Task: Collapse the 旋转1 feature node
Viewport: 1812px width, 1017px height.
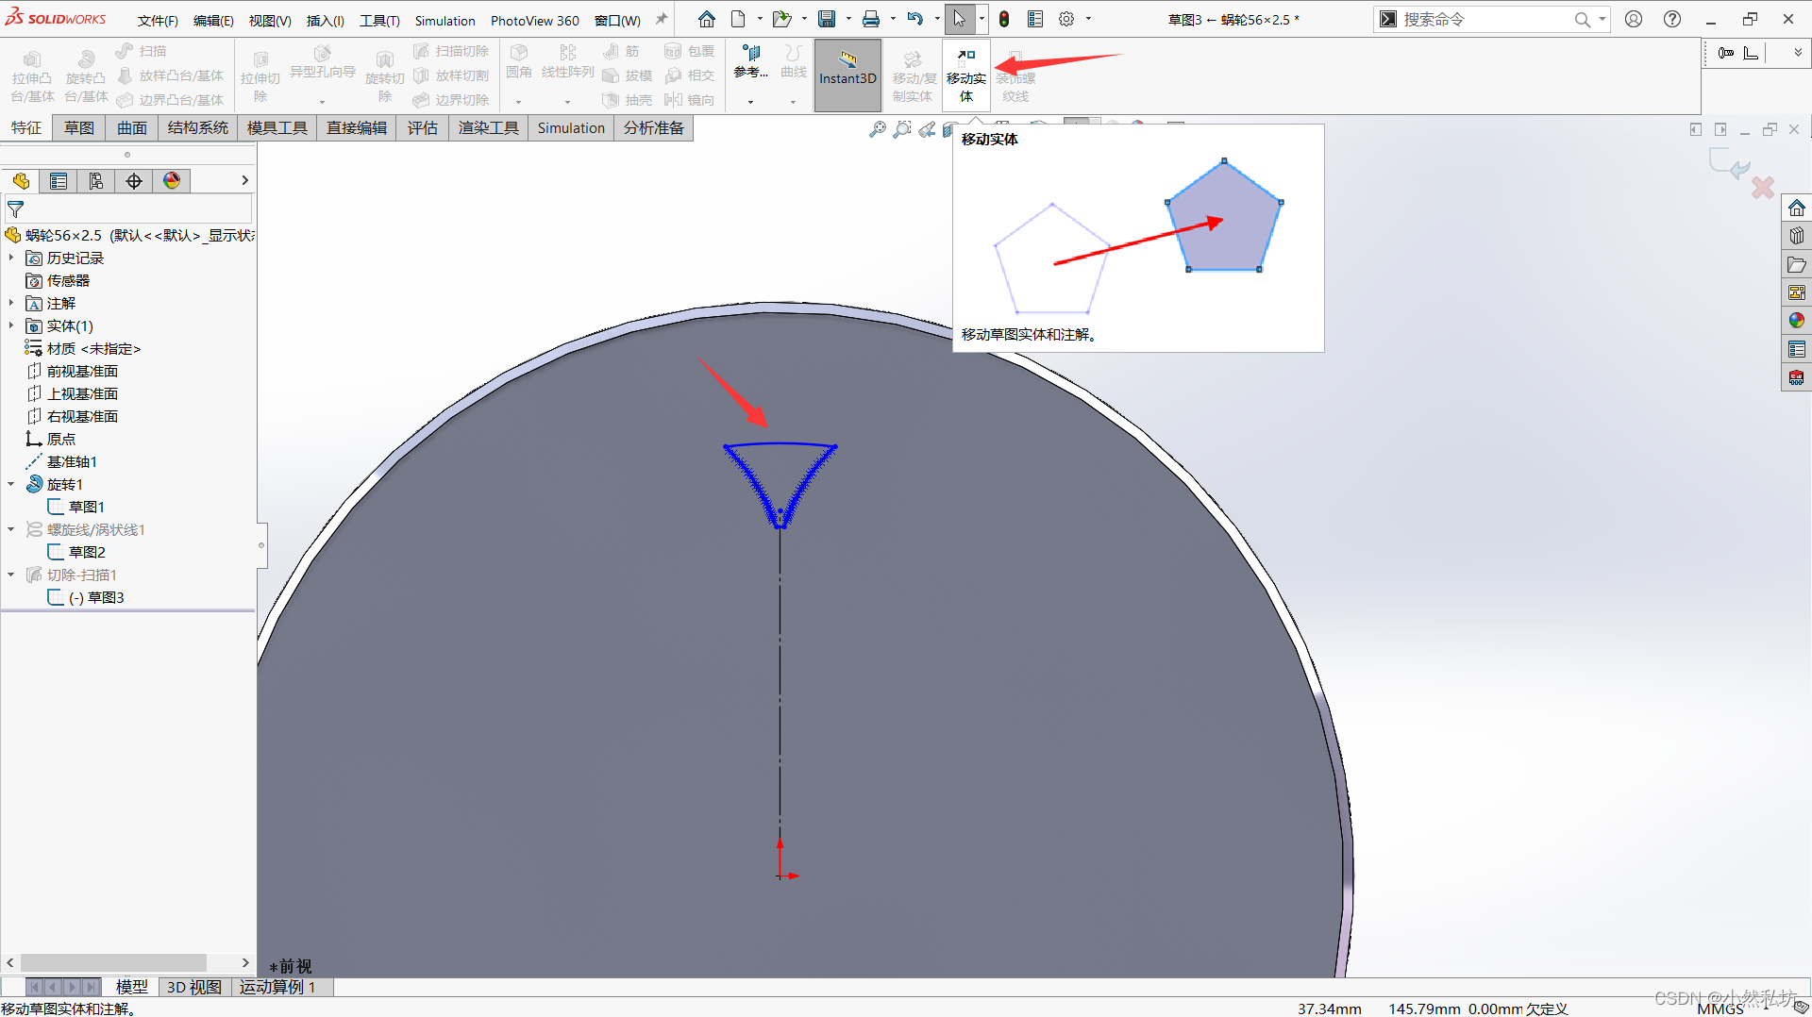Action: (x=11, y=484)
